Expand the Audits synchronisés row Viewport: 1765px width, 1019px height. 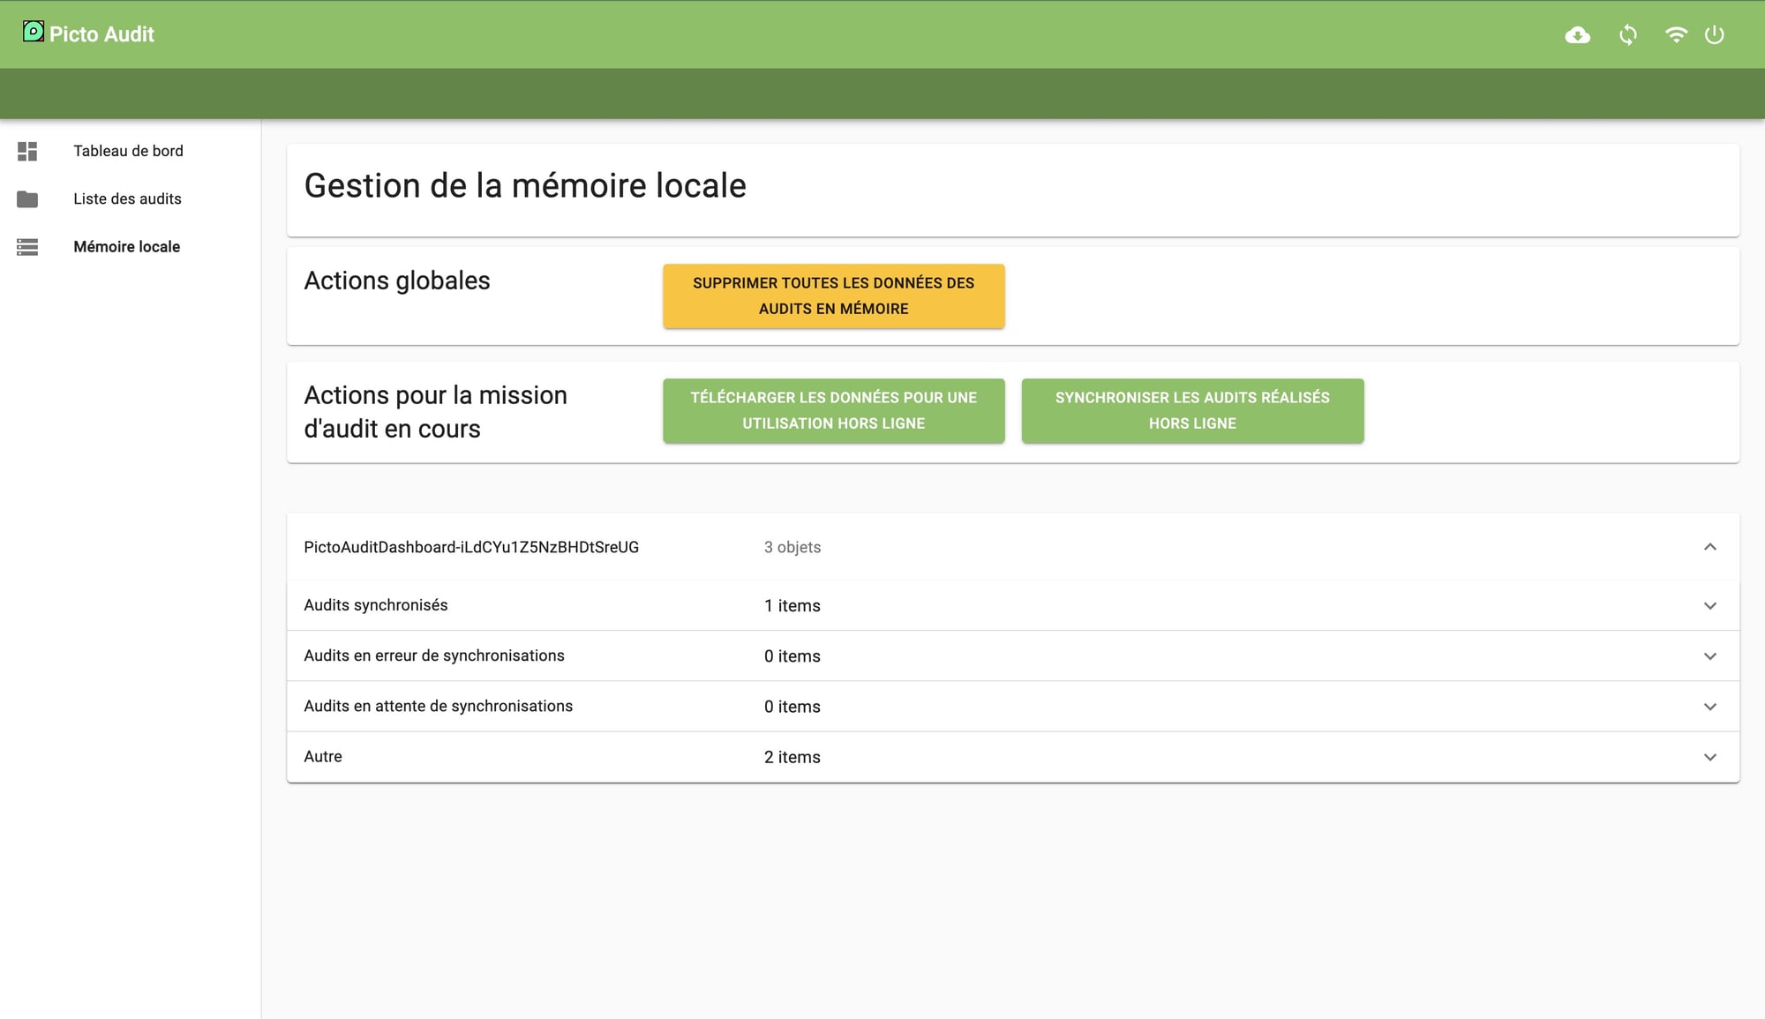[1709, 606]
